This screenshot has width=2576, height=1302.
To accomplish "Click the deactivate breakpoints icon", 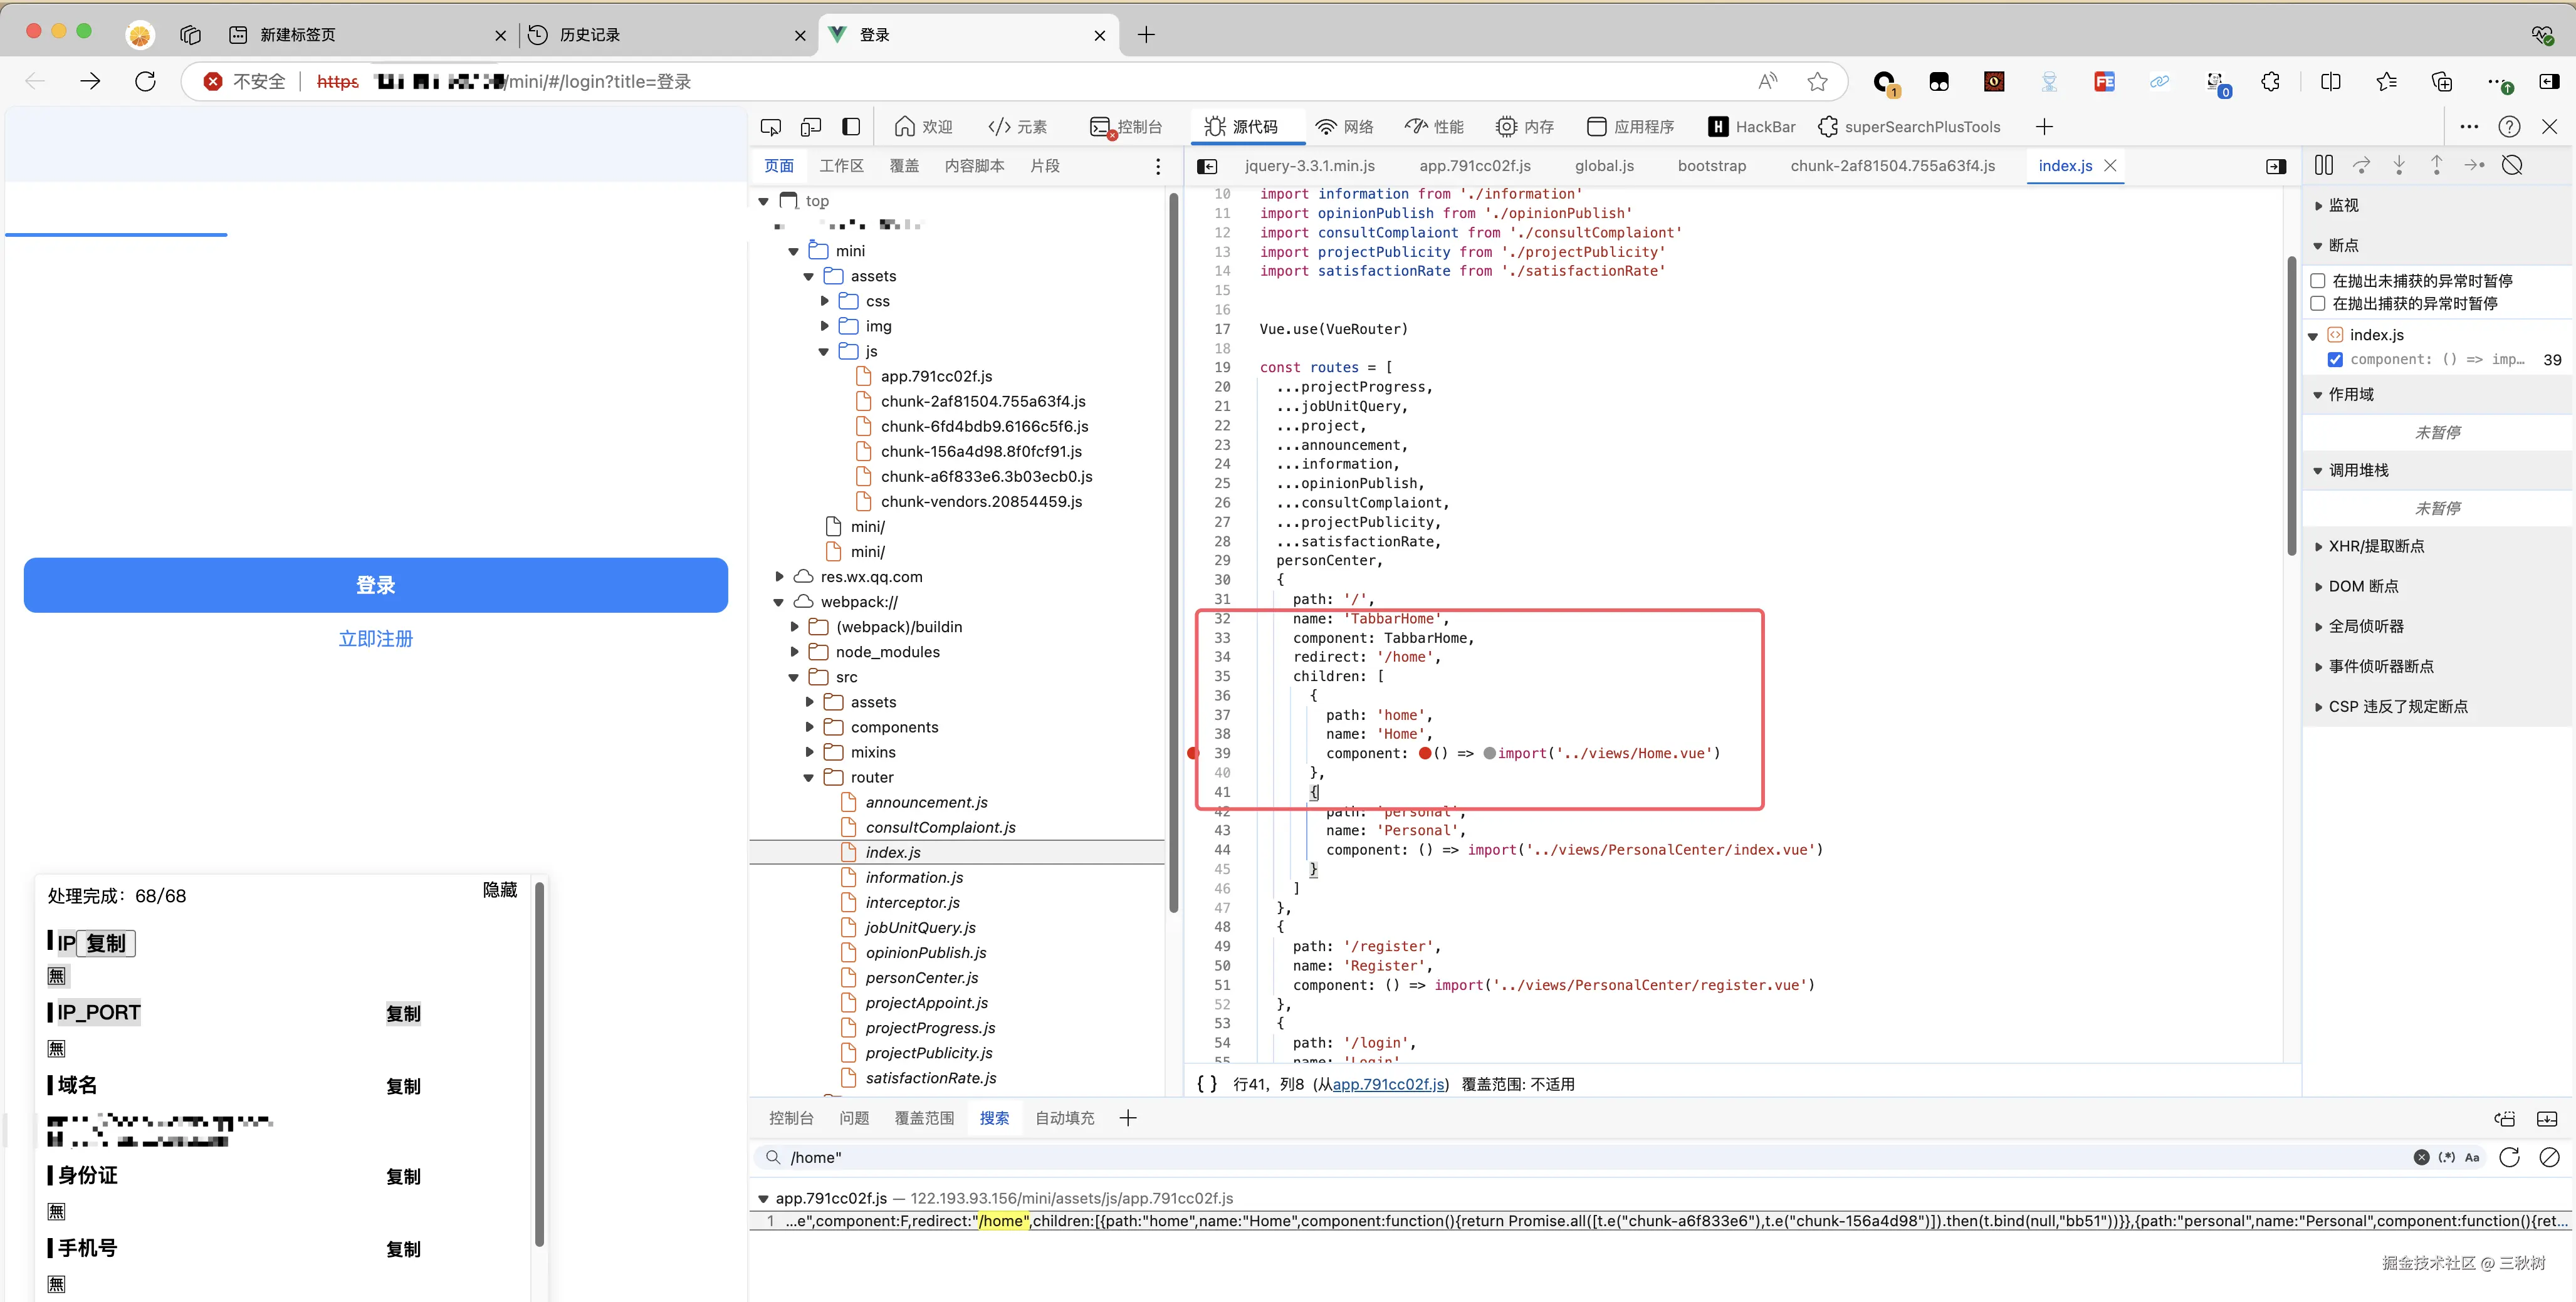I will pyautogui.click(x=2512, y=166).
